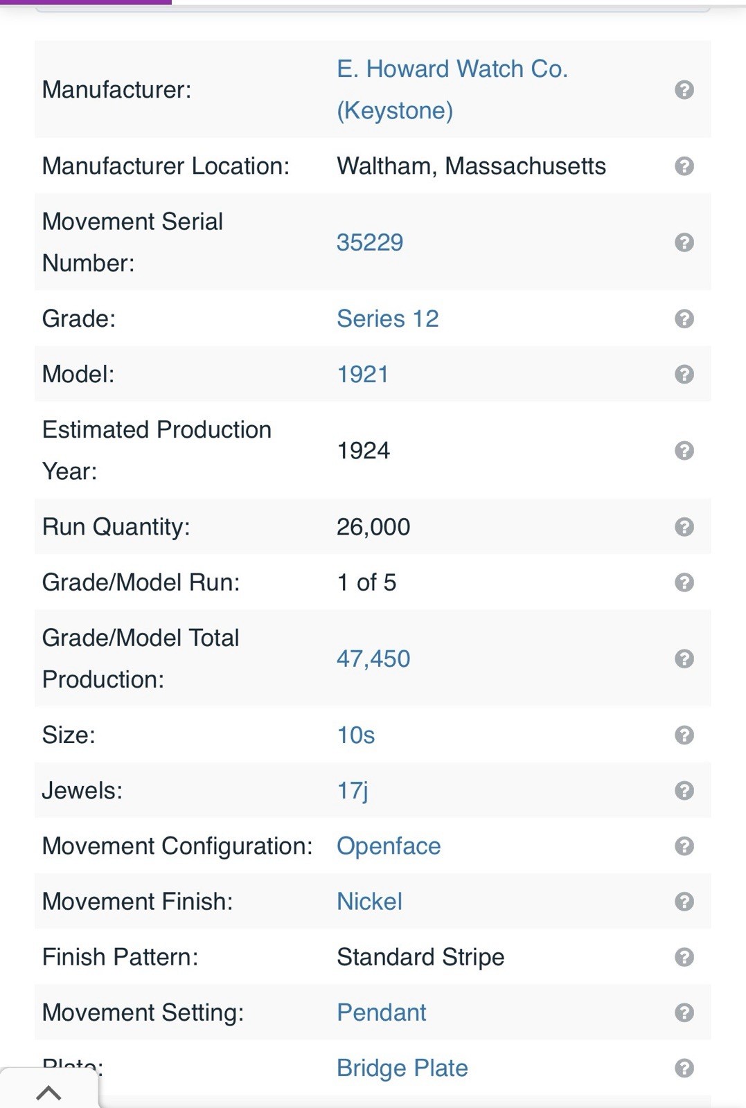This screenshot has height=1108, width=746.
Task: Open the Openface configuration link
Action: pos(389,846)
